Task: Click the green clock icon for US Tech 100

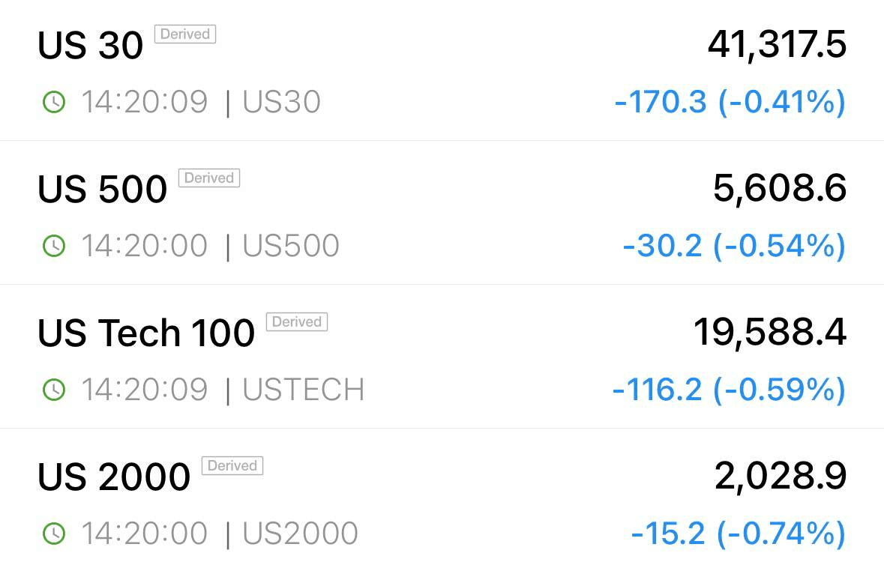Action: click(54, 390)
